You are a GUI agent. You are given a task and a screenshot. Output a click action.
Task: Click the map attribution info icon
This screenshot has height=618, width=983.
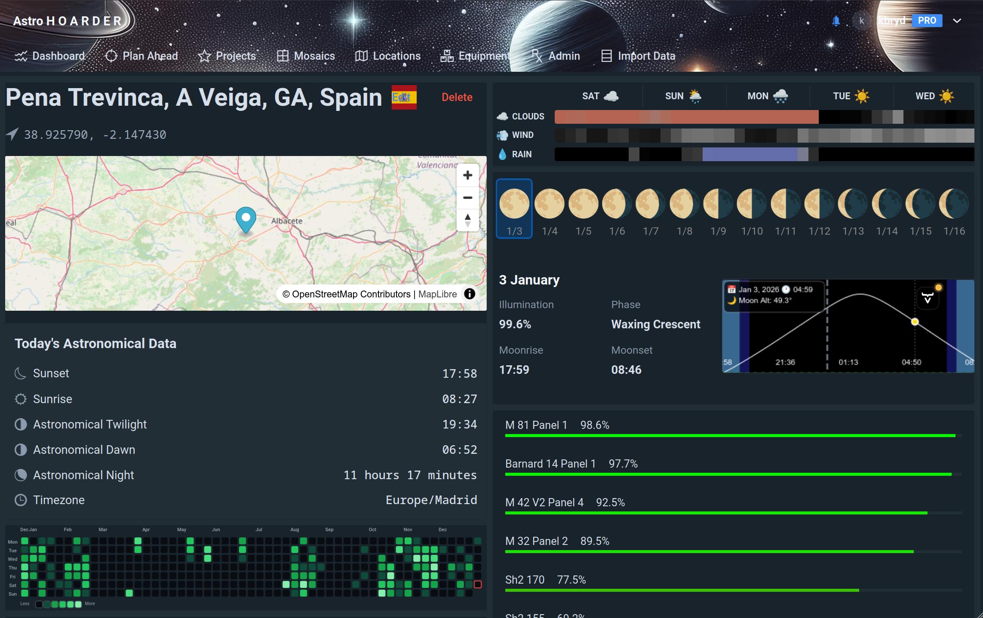click(x=470, y=294)
